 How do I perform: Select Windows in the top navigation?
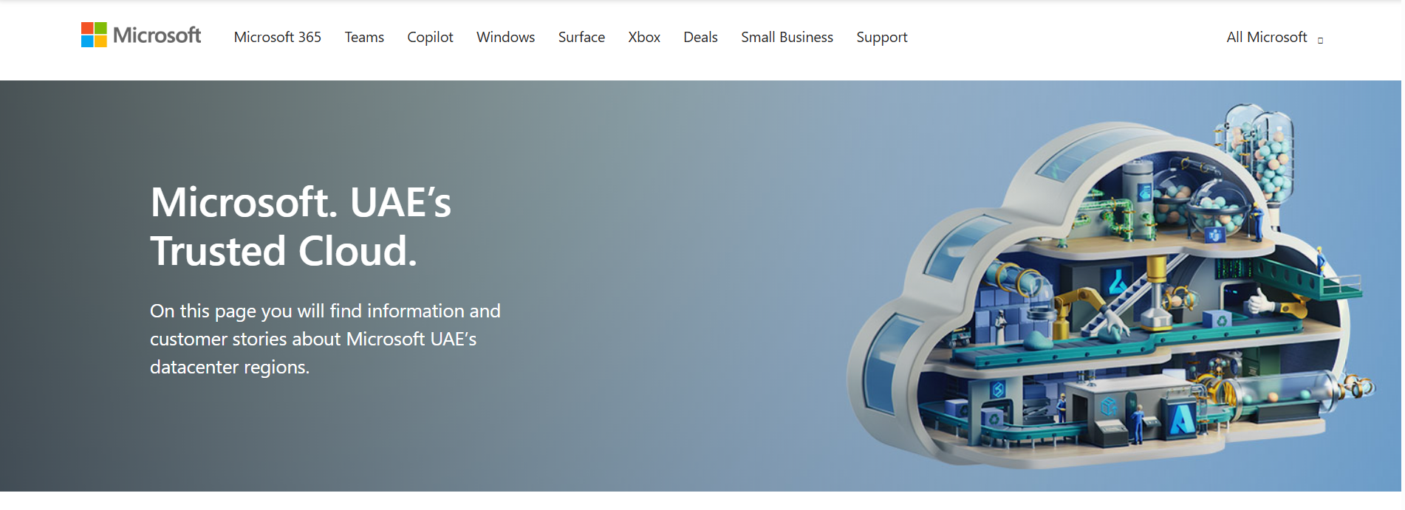tap(505, 37)
